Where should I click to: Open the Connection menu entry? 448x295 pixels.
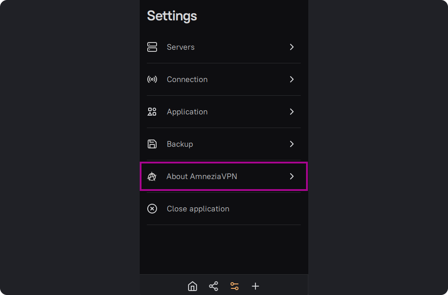[187, 79]
